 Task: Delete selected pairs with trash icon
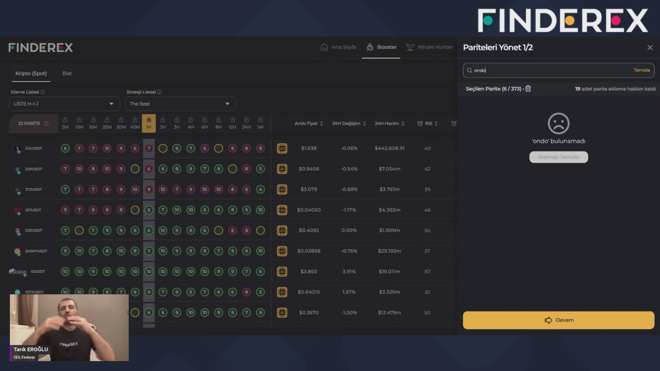point(528,89)
